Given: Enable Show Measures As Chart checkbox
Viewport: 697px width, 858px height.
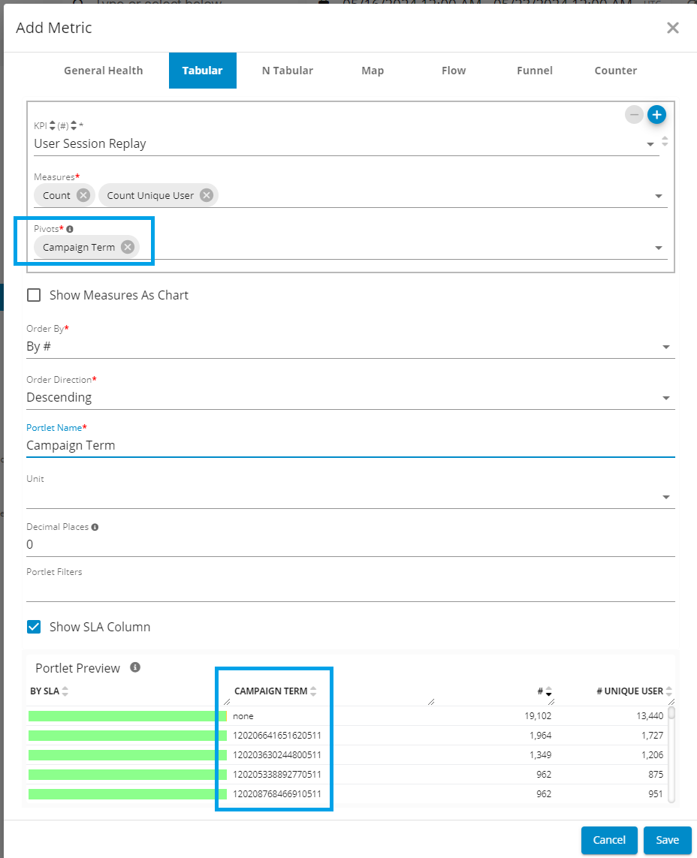Looking at the screenshot, I should (x=34, y=295).
